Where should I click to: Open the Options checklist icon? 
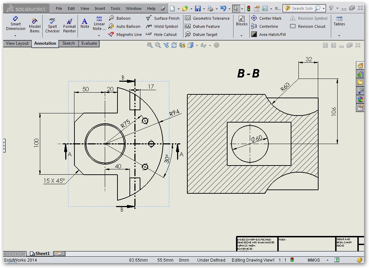265,9
